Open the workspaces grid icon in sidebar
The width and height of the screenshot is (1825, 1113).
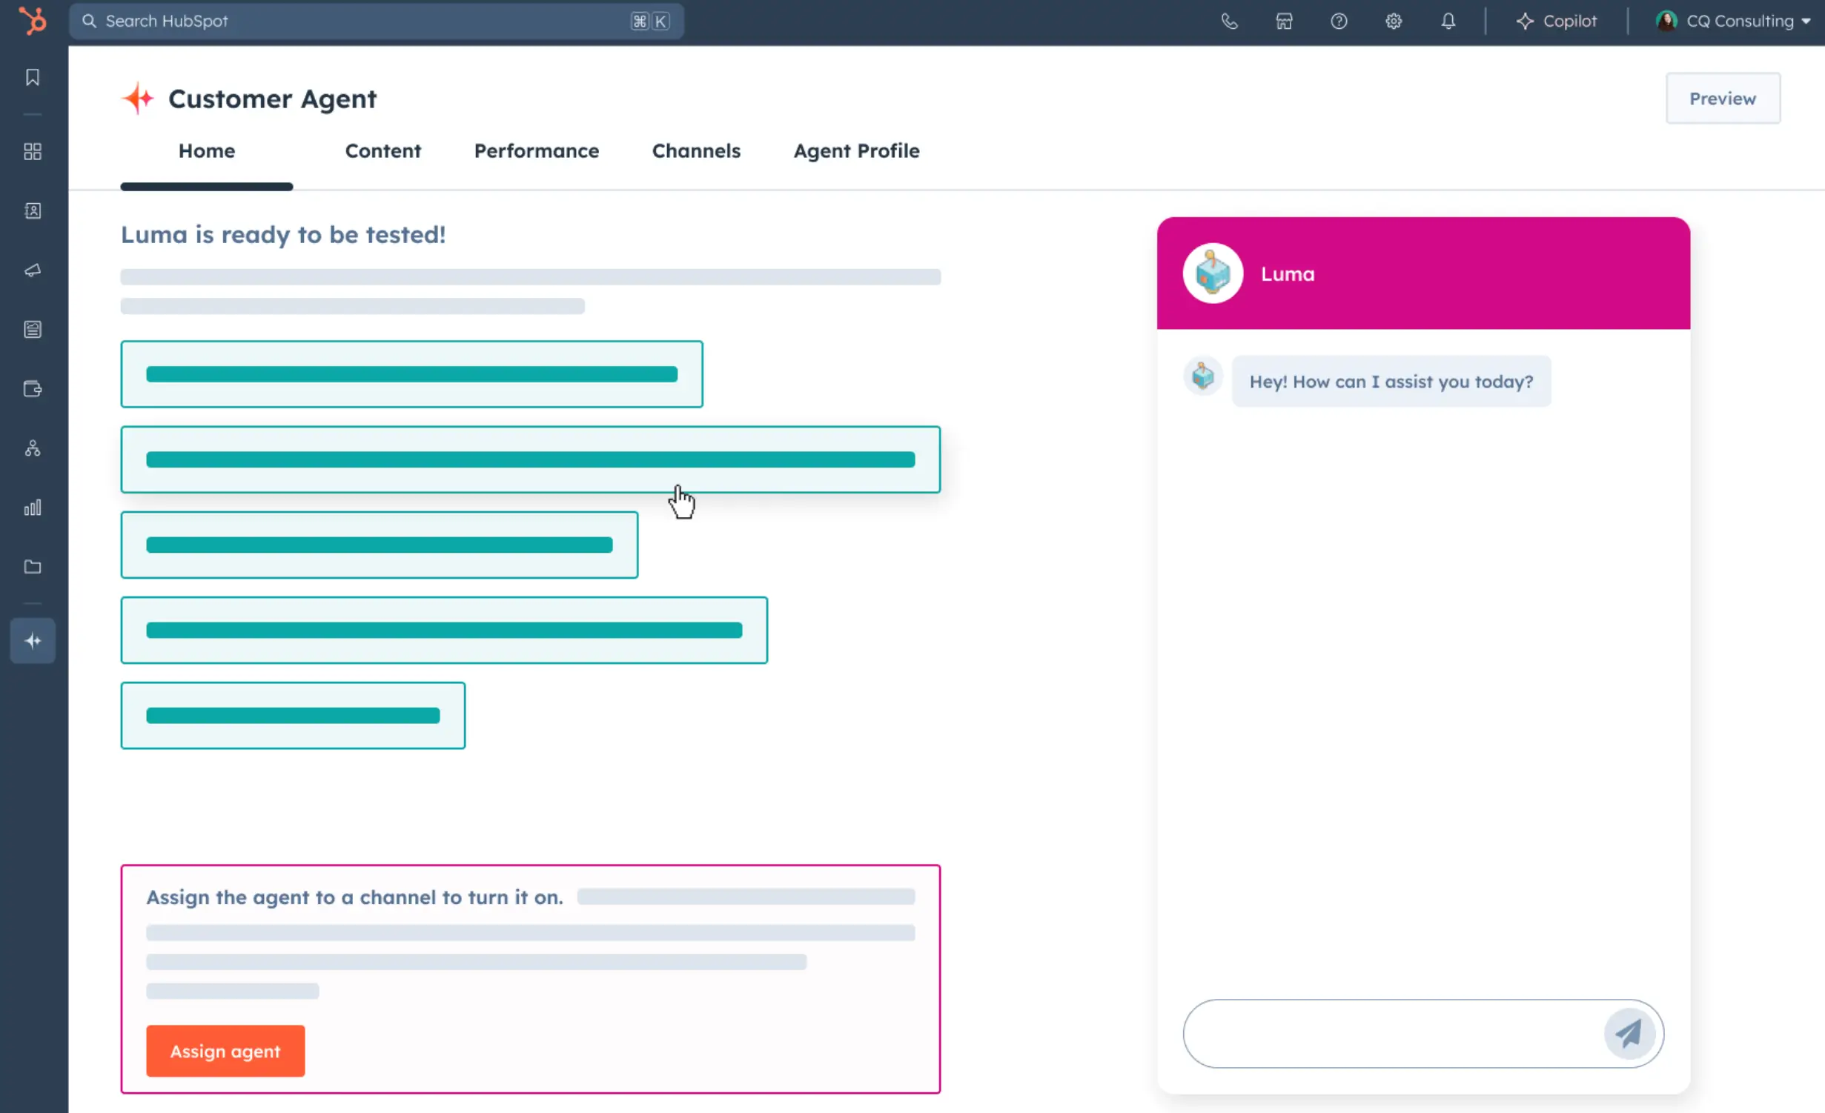33,152
